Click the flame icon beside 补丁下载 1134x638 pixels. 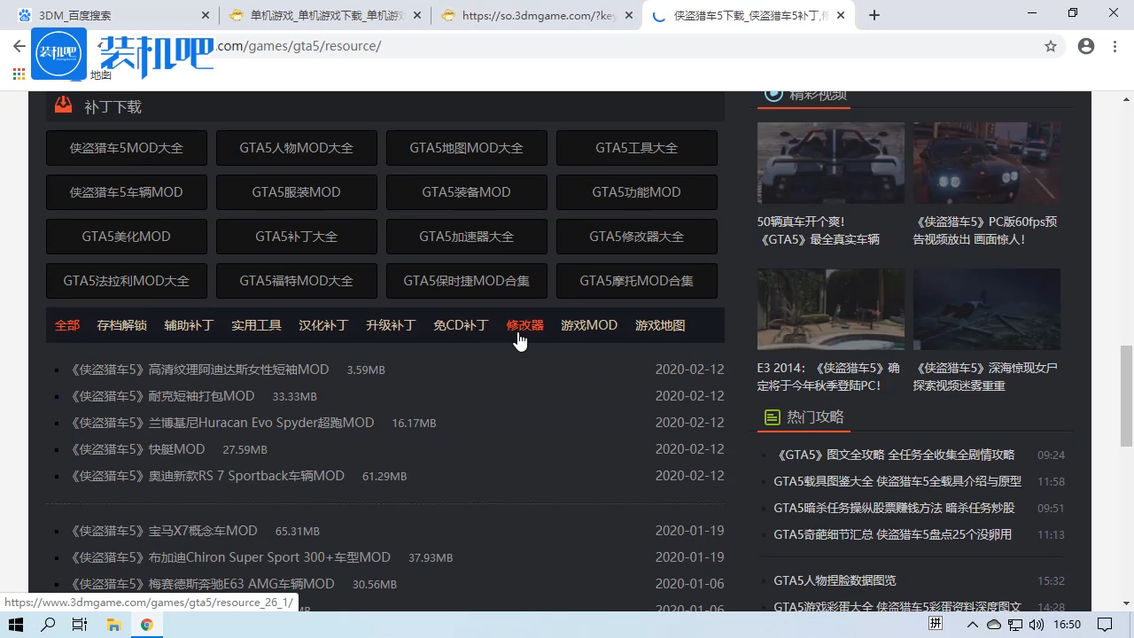(x=63, y=105)
